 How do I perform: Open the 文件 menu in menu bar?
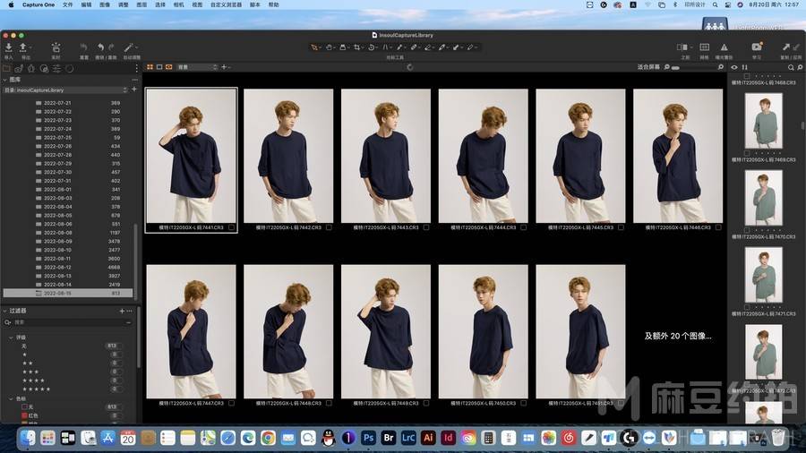point(67,4)
